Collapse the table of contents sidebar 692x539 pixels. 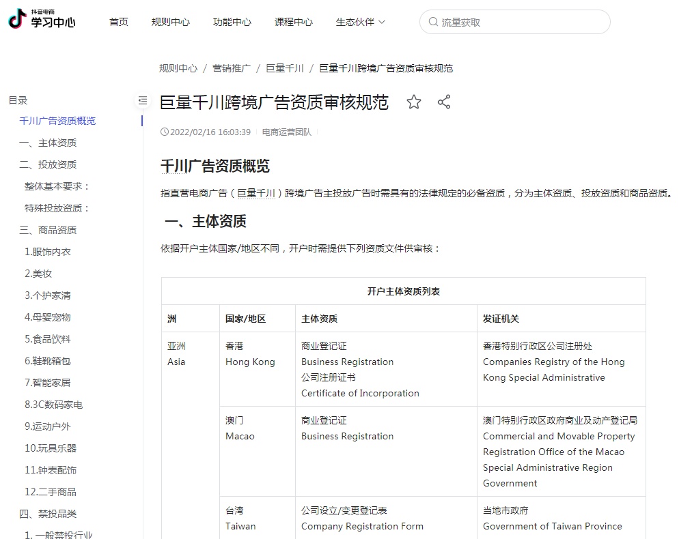pyautogui.click(x=143, y=100)
